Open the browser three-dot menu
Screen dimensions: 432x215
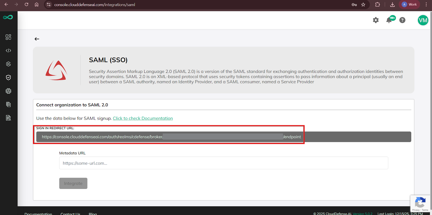tap(426, 5)
